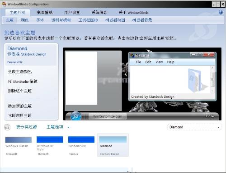Open the 关于 WindowBlinds tab
This screenshot has height=173, width=226.
click(133, 13)
